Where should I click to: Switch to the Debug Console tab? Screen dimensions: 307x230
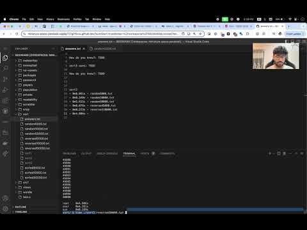(x=107, y=153)
